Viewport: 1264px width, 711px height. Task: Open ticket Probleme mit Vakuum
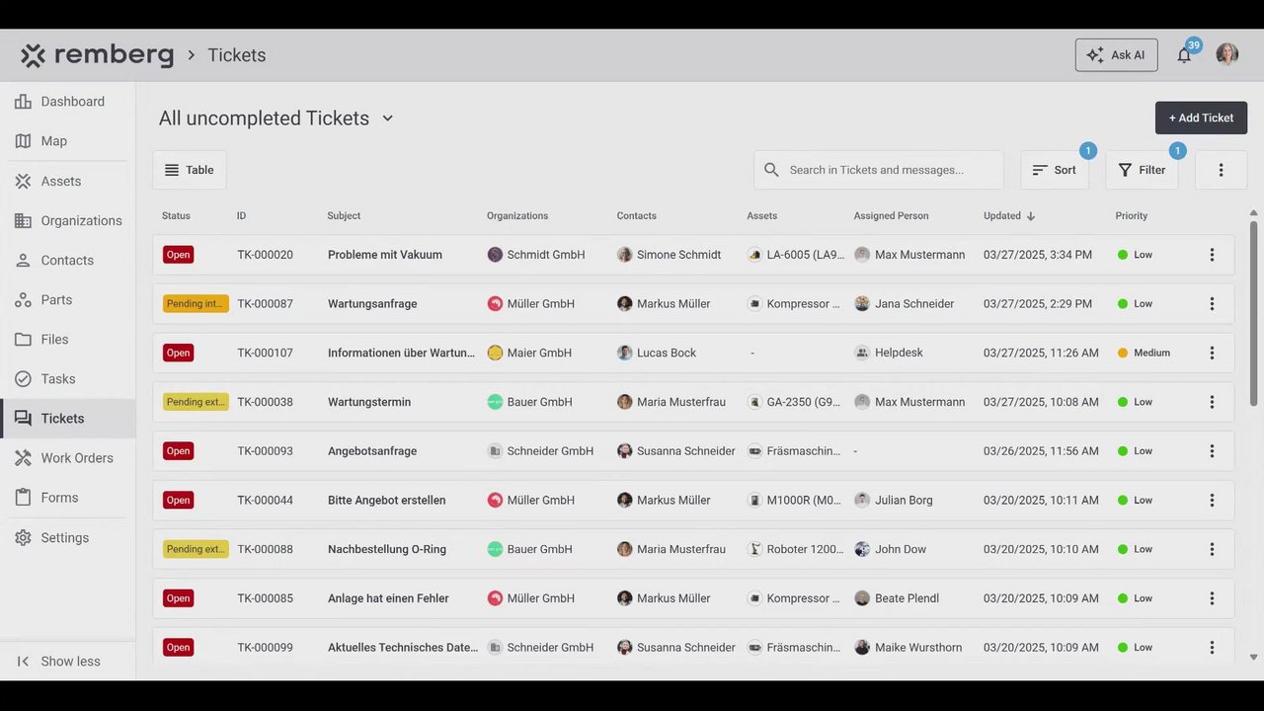coord(385,255)
